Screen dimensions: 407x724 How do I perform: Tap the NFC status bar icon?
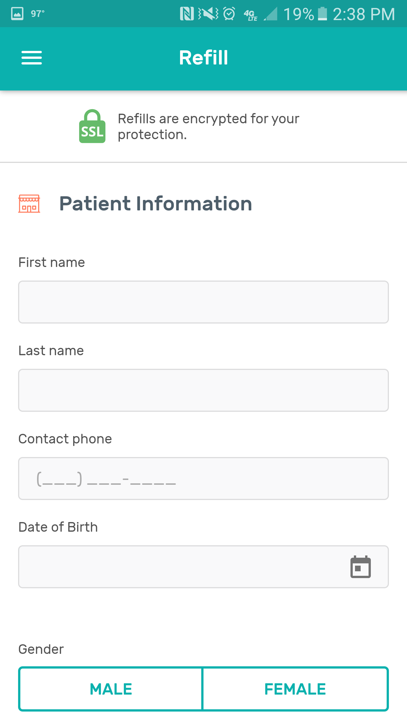click(x=187, y=14)
